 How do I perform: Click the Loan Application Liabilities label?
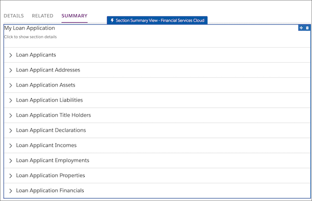[49, 100]
